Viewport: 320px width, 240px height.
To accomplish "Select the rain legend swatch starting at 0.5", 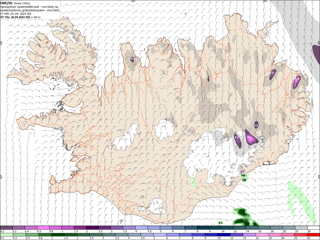I will point(32,235).
